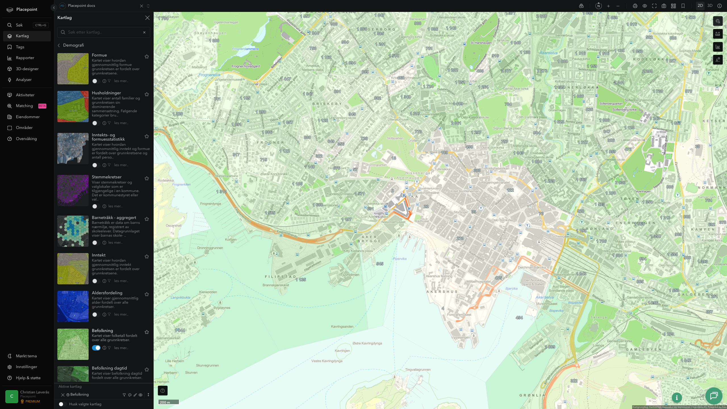The width and height of the screenshot is (727, 409).
Task: Hide active Befolkning layer with eye icon
Action: (141, 395)
